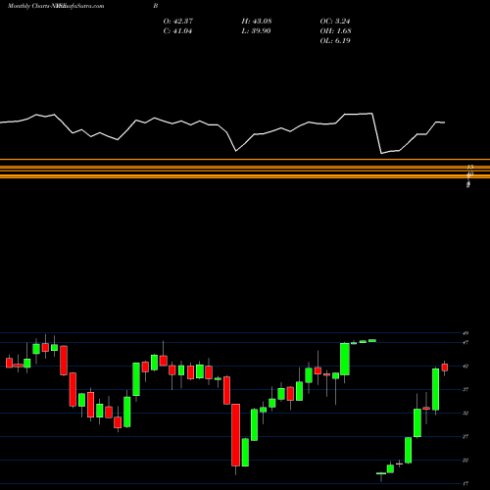Click the price axis label '27'
This screenshot has width=490, height=490.
(x=465, y=436)
